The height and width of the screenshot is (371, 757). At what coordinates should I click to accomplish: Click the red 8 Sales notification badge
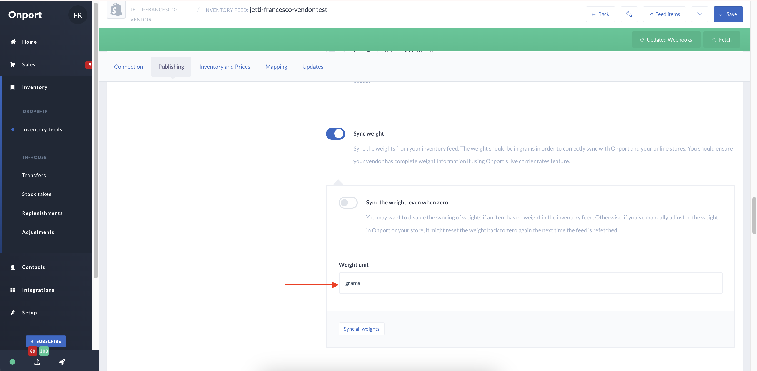click(x=89, y=65)
